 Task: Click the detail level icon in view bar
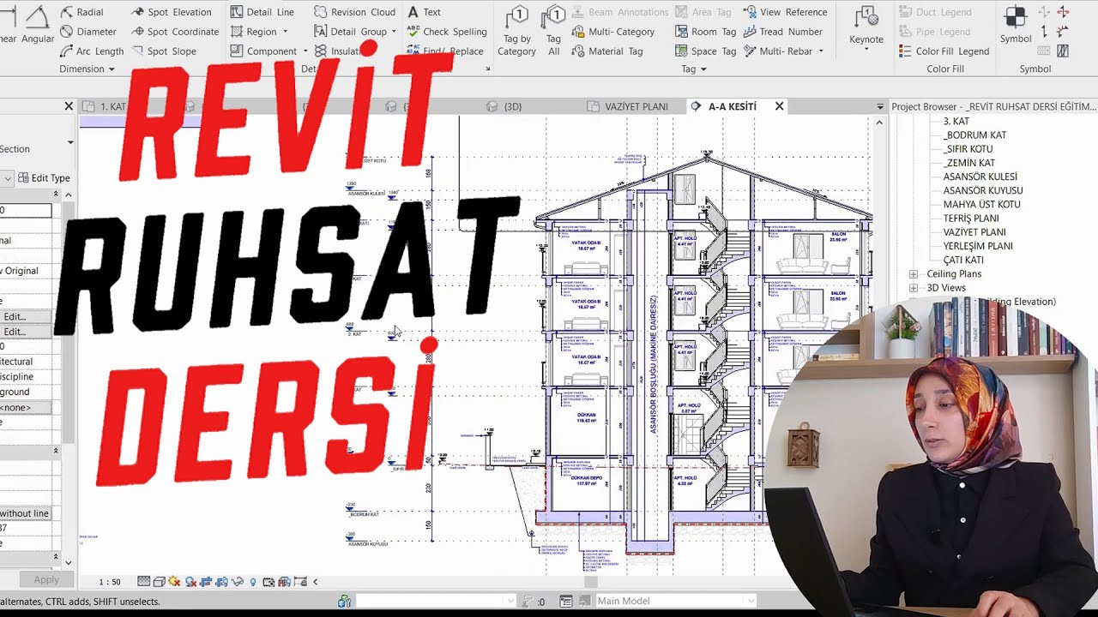pos(143,582)
